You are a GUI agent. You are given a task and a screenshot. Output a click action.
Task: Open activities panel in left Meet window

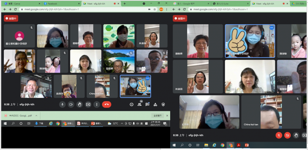tap(155, 105)
